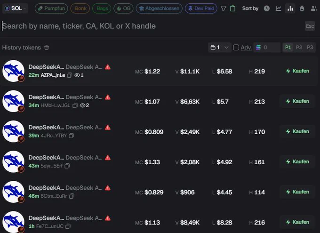Screen dimensions: 320x233
Task: Click the 'History tokens' label
Action: [22, 48]
